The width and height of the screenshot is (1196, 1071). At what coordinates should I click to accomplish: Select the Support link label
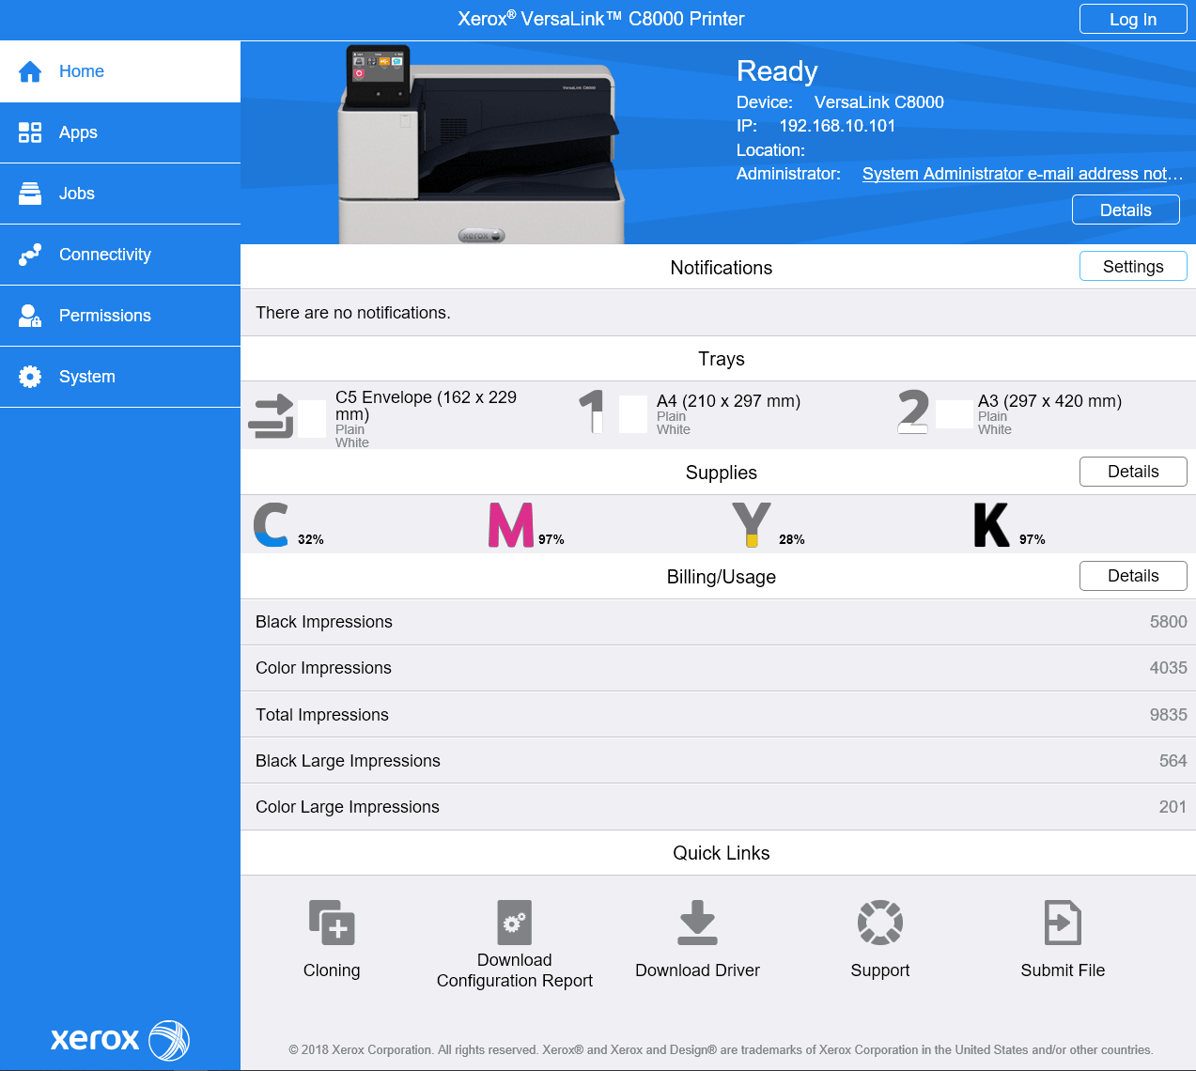pos(880,970)
